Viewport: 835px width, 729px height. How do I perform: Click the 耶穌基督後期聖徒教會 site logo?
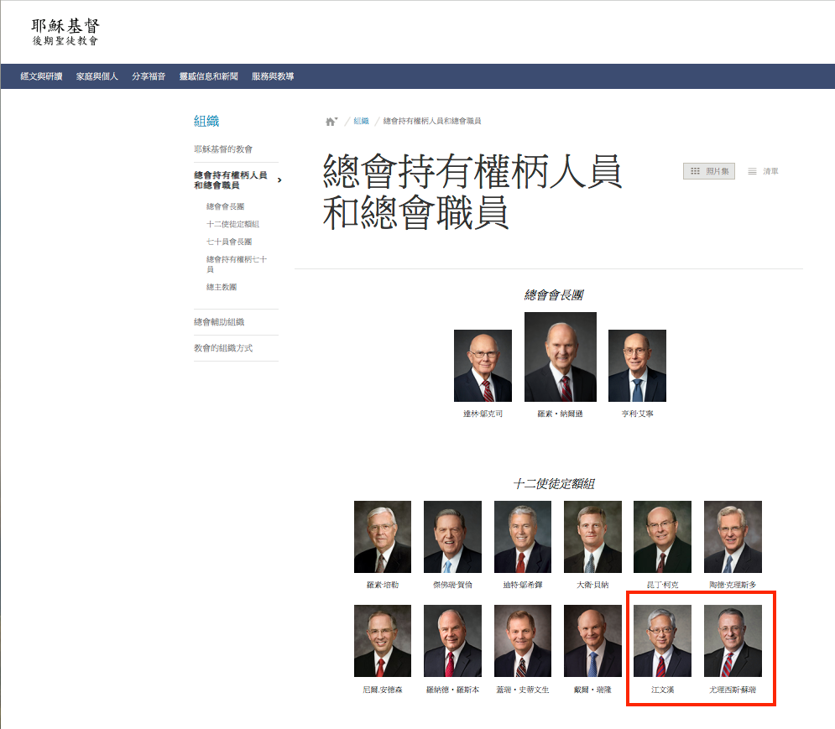pyautogui.click(x=65, y=32)
